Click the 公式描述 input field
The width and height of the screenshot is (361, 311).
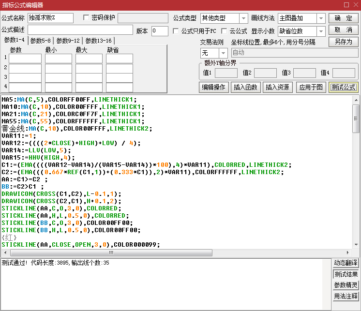coord(80,30)
